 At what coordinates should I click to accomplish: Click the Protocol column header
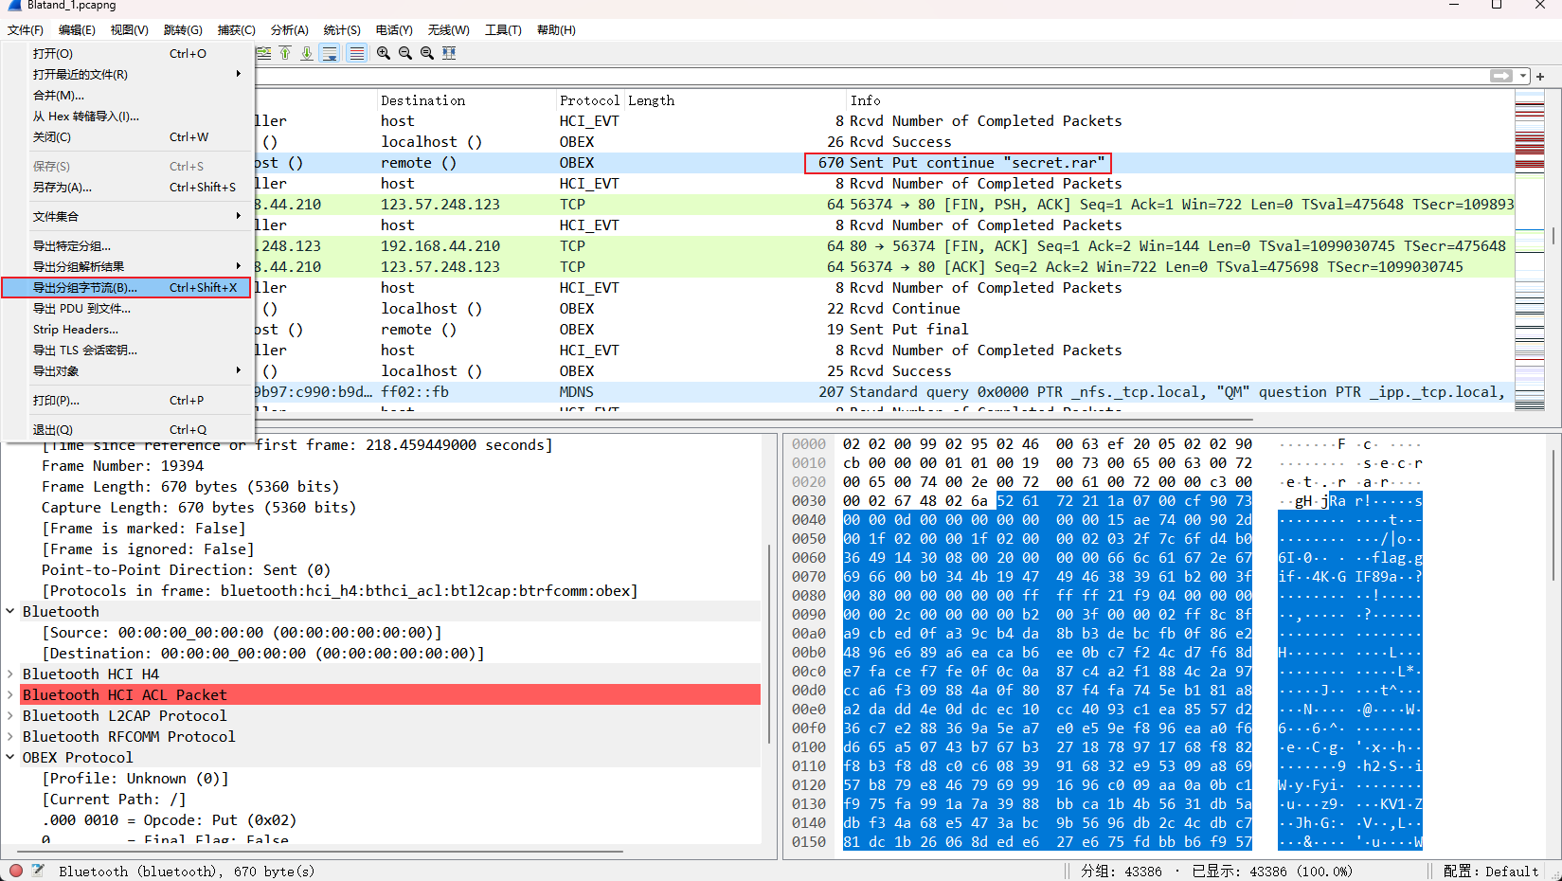point(589,100)
